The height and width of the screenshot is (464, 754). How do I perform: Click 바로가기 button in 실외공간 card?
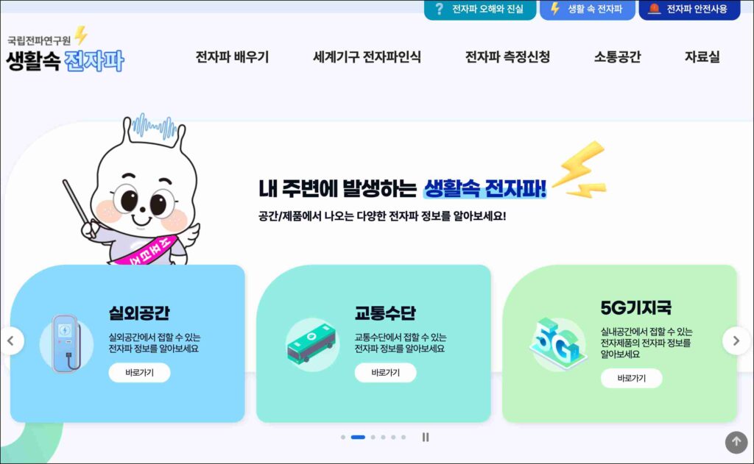pyautogui.click(x=139, y=373)
